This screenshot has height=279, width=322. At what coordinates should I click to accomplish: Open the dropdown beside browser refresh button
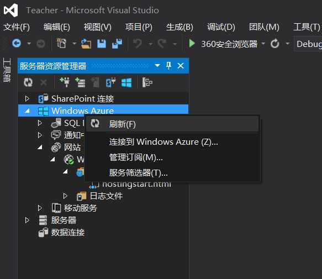point(288,44)
